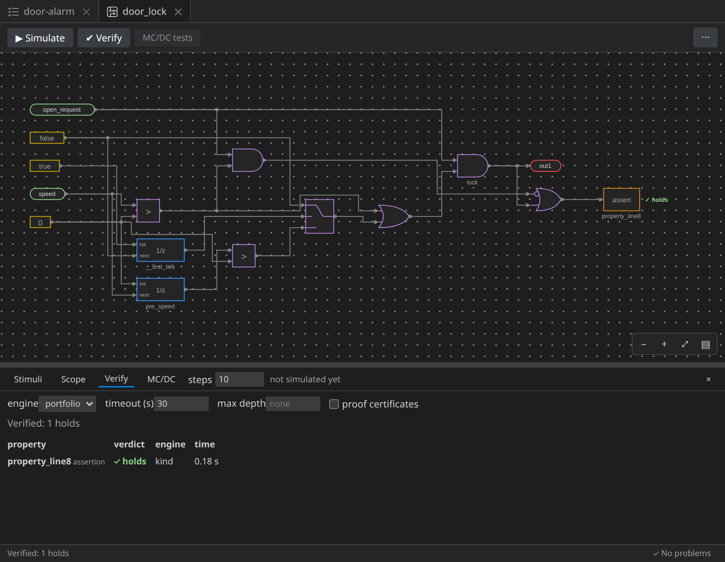This screenshot has height=562, width=725.
Task: Select the switch block in diagram
Action: click(320, 216)
